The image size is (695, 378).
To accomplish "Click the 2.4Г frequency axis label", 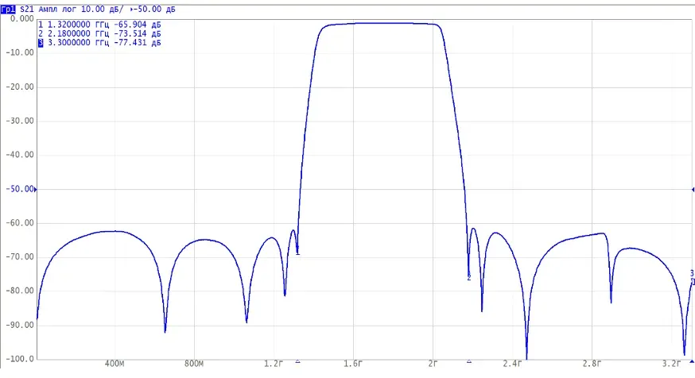I will pyautogui.click(x=512, y=364).
